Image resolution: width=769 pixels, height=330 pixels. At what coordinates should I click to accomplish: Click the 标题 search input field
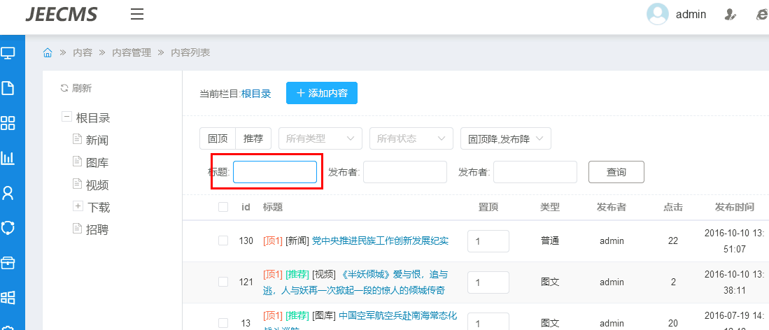pos(275,172)
